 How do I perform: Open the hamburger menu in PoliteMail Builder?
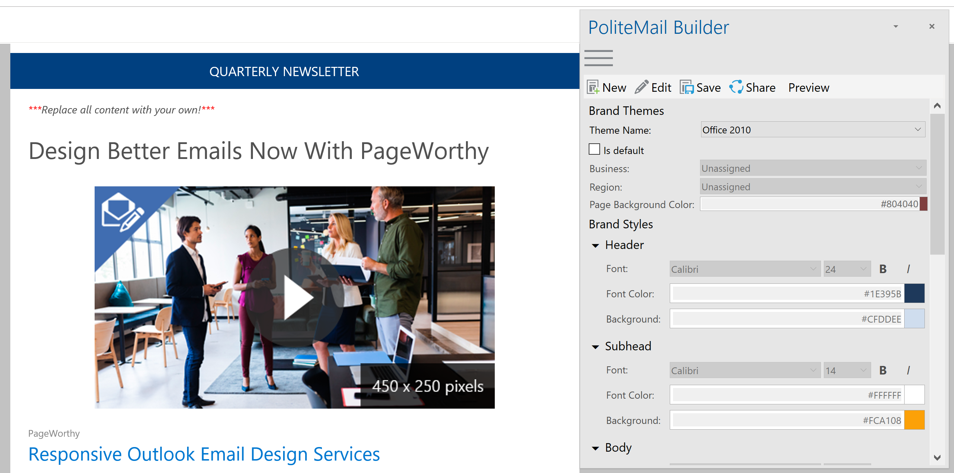598,58
